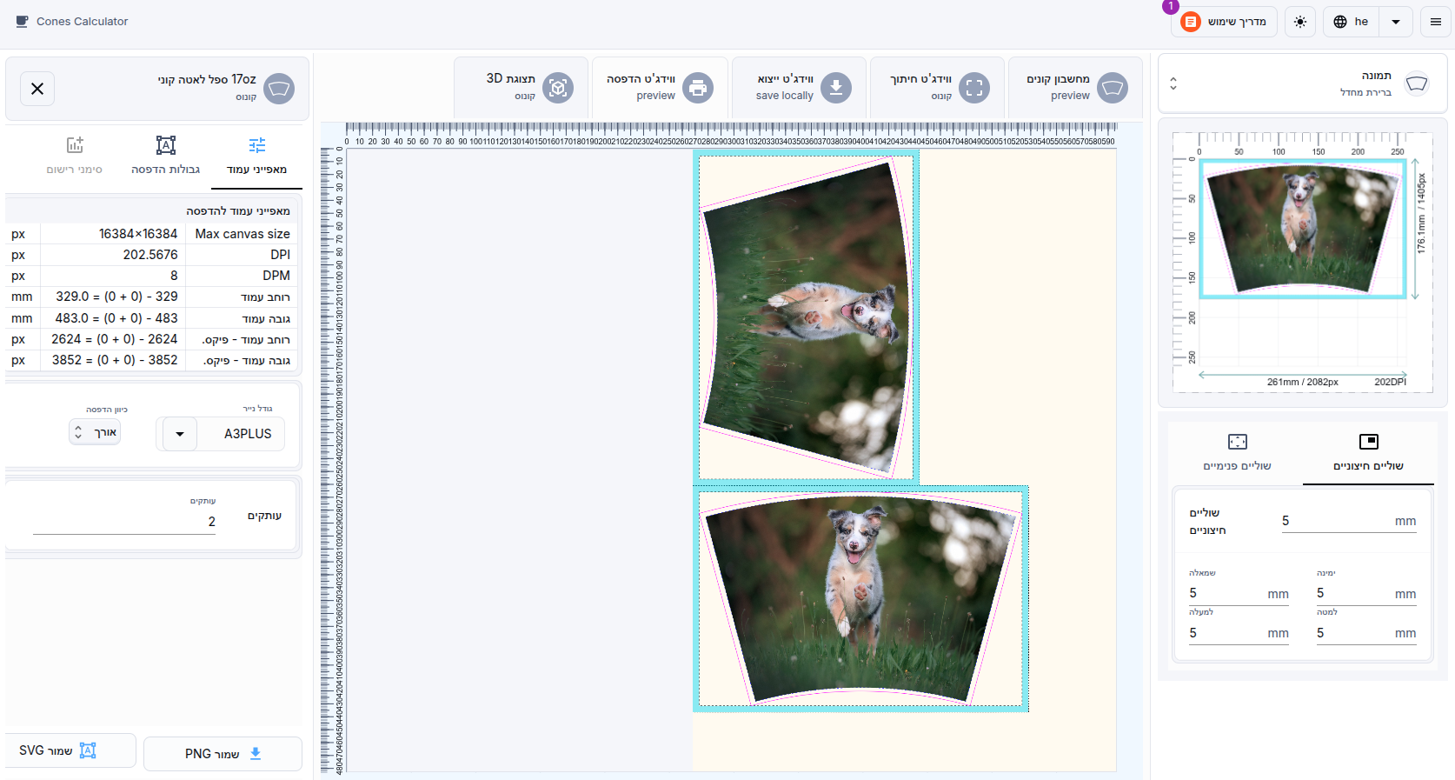Click the 3D cube icon in the toolbar
This screenshot has height=780, width=1455.
coord(558,88)
